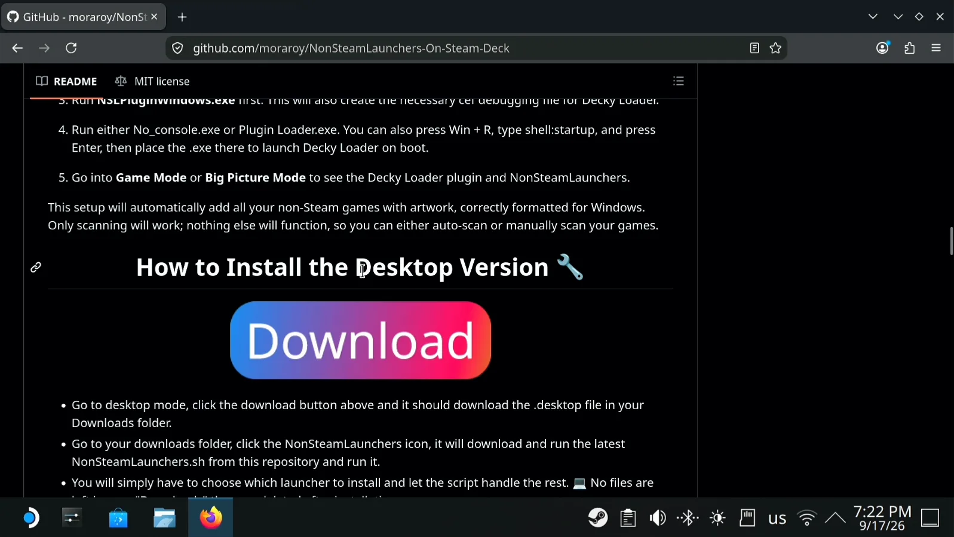This screenshot has width=954, height=537.
Task: Expand the list all tabs dropdown
Action: [x=873, y=17]
